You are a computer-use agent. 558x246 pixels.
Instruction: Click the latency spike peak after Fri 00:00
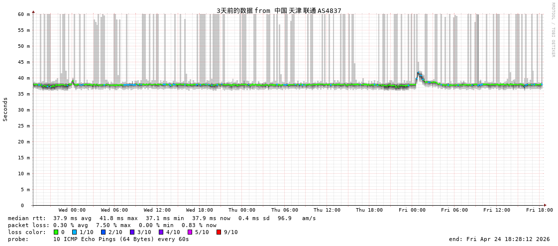pyautogui.click(x=419, y=73)
